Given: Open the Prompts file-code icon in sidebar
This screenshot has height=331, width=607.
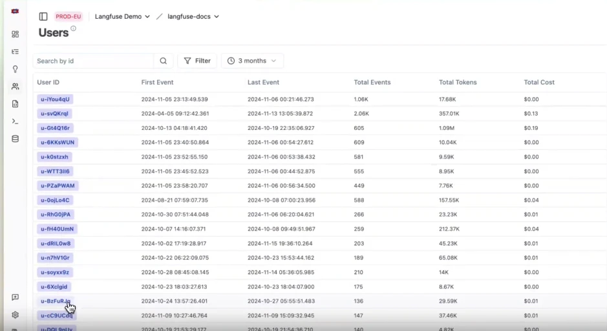Looking at the screenshot, I should click(x=16, y=104).
